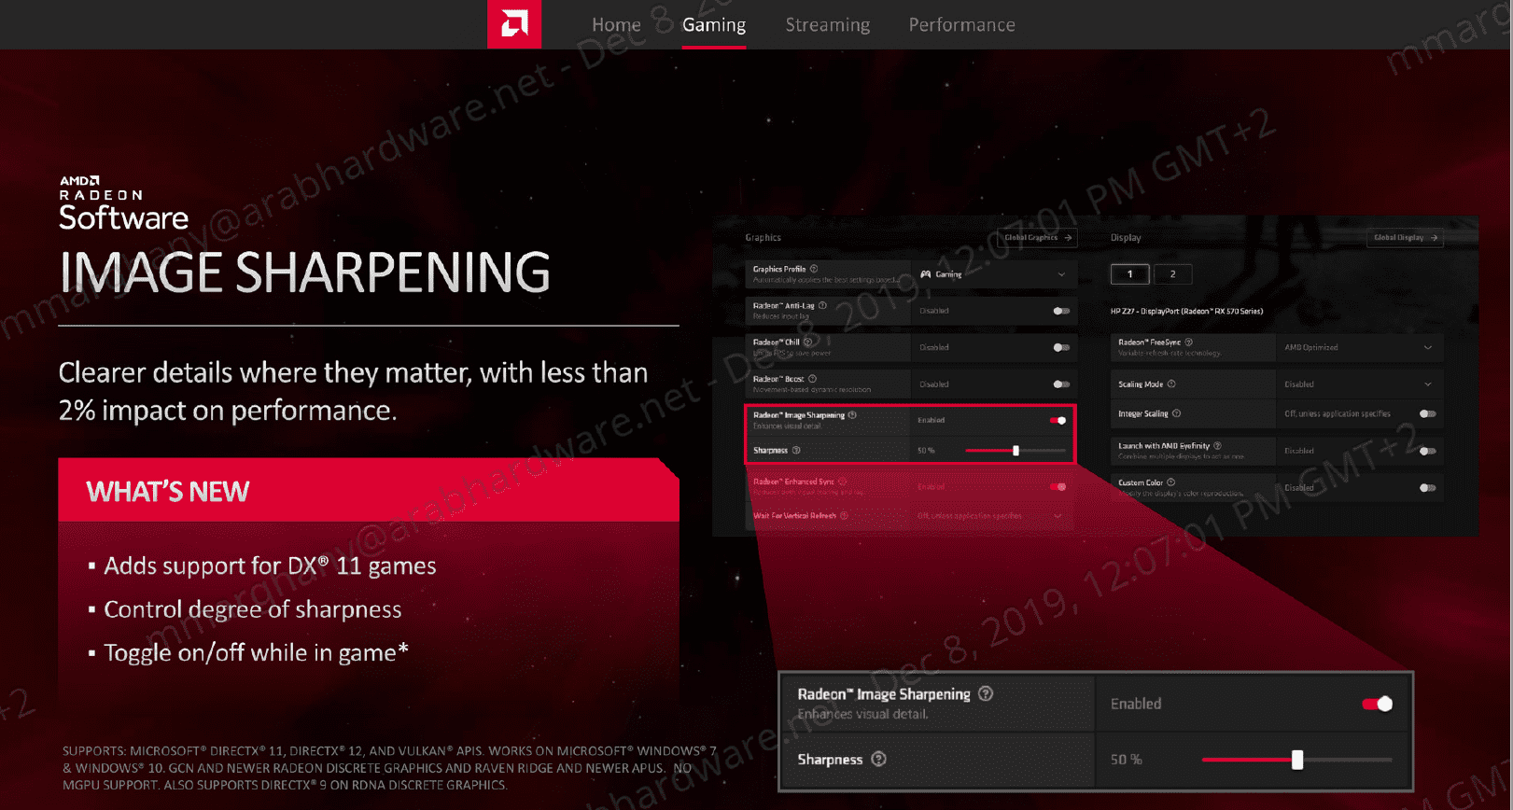Switch to the Streaming tab
The image size is (1513, 810).
[828, 25]
